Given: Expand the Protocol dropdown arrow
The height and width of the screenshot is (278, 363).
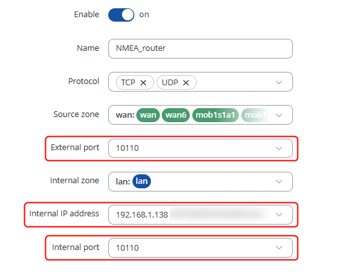Looking at the screenshot, I should (x=279, y=82).
